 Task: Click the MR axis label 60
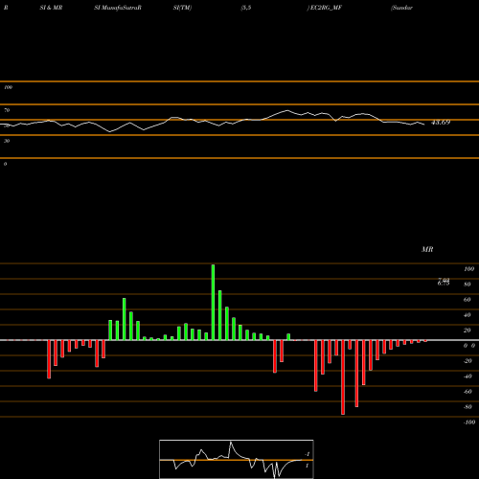(x=468, y=300)
